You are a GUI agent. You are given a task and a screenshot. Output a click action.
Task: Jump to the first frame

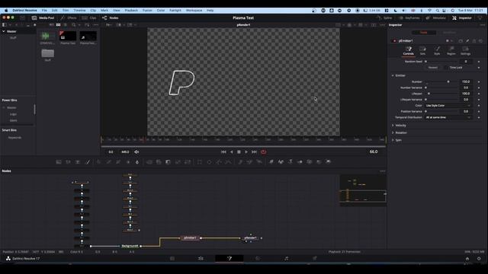click(x=223, y=152)
